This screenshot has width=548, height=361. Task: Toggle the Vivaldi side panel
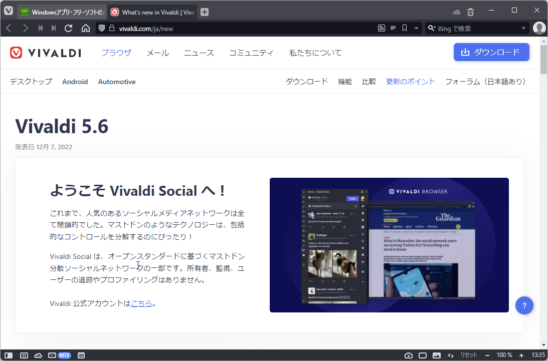pyautogui.click(x=9, y=355)
